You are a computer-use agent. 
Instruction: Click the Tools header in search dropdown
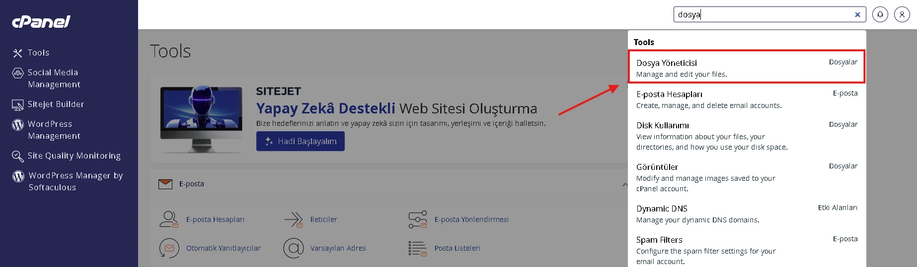644,42
